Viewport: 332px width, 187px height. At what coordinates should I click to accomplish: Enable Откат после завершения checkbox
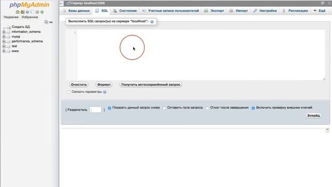point(208,108)
